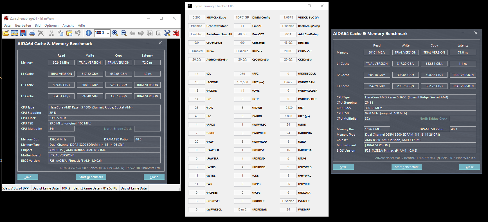Select the VDDCR_SoC value 1,0875
The height and width of the screenshot is (222, 488).
point(288,17)
